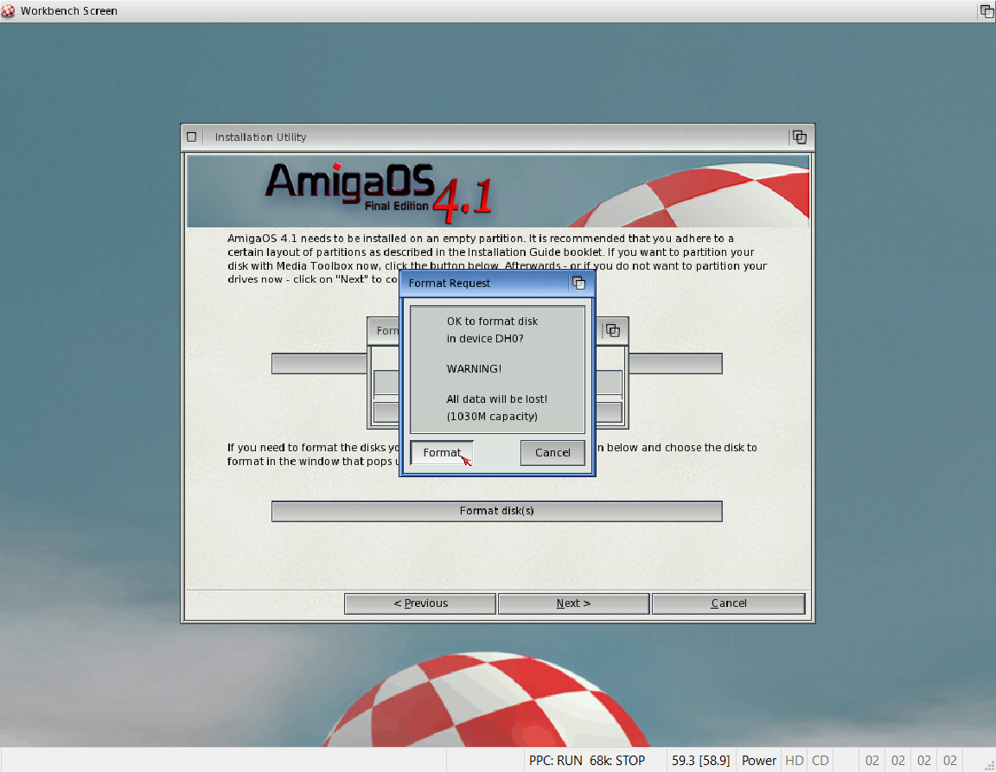
Task: Click the AmigaOS 4.1 Final Edition logo
Action: [380, 192]
